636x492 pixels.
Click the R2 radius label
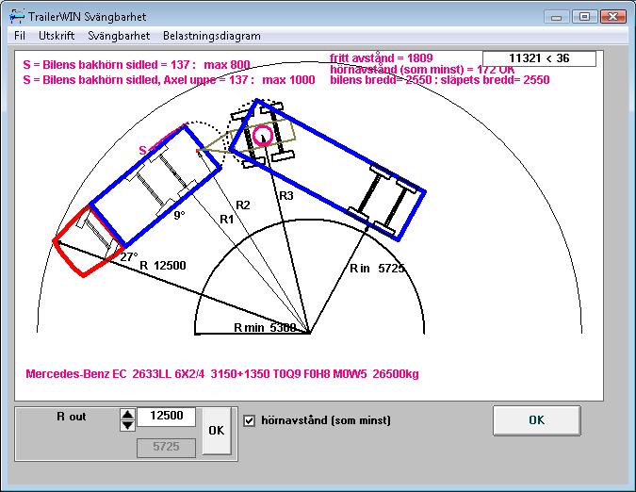(242, 205)
